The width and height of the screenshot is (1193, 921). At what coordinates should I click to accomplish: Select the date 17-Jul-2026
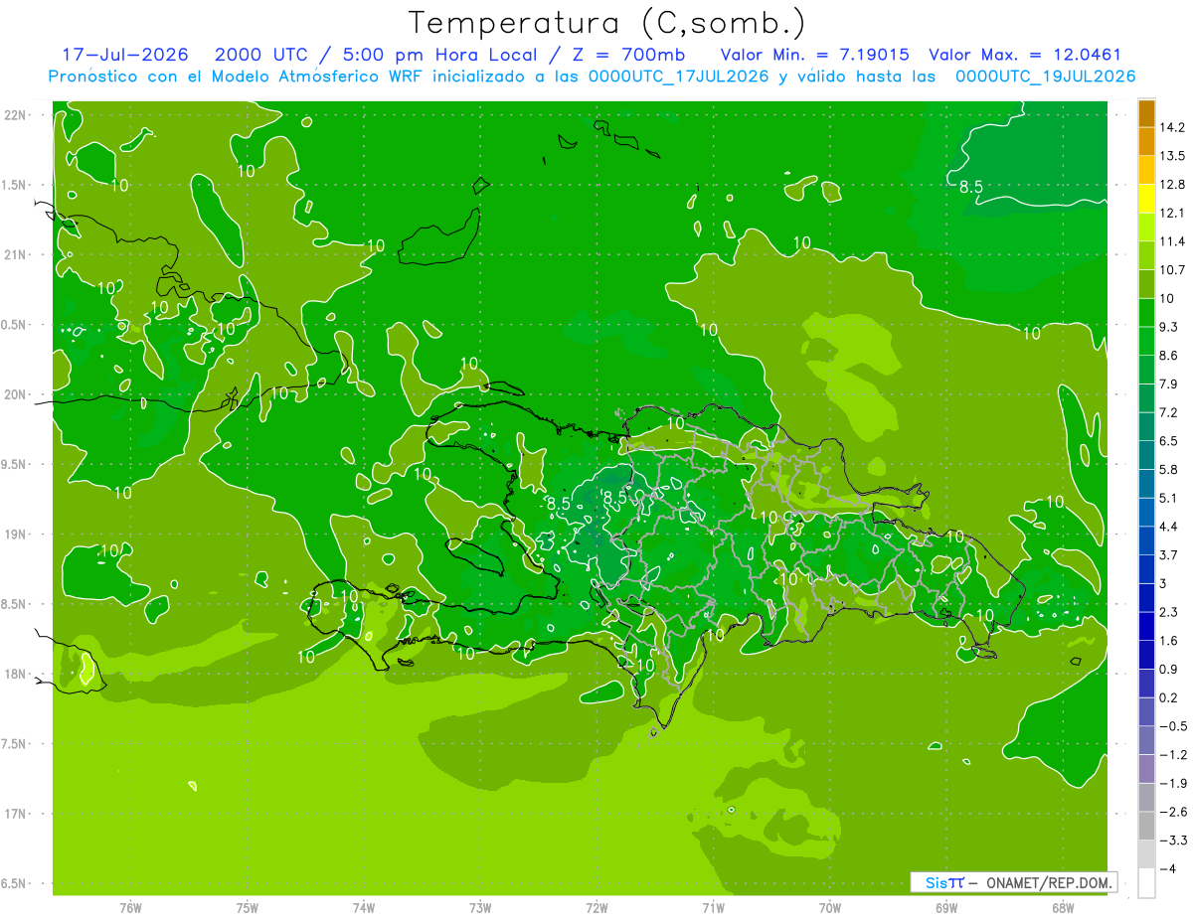(125, 55)
